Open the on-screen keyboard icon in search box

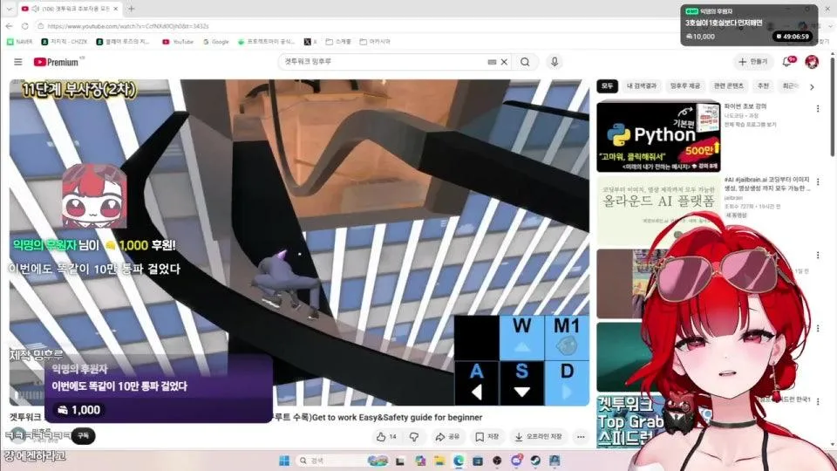point(492,62)
